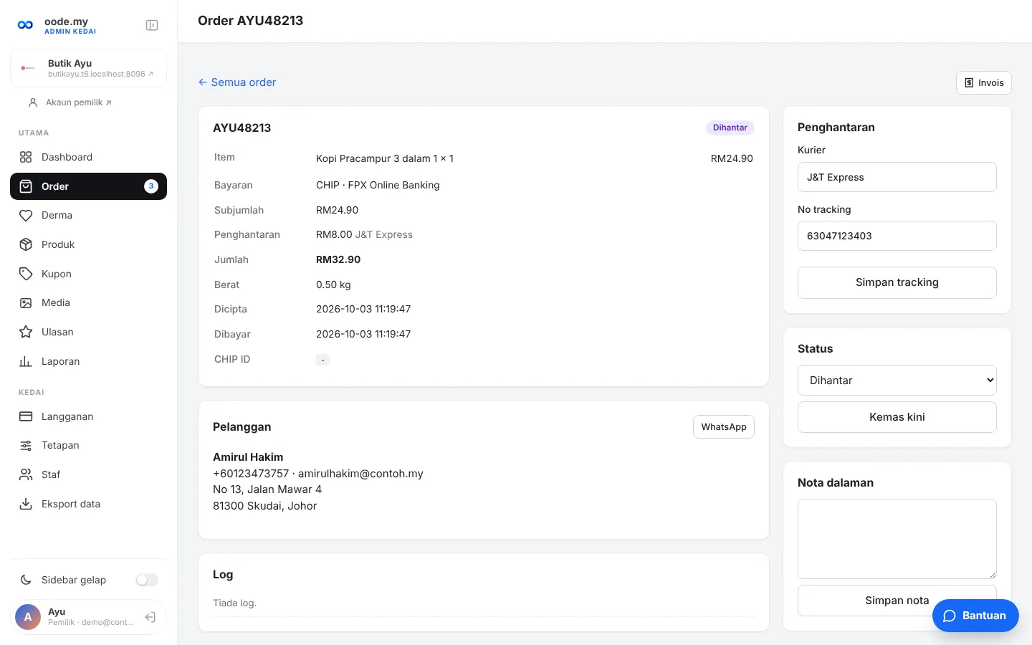Click the Dihantar status badge

coord(730,128)
